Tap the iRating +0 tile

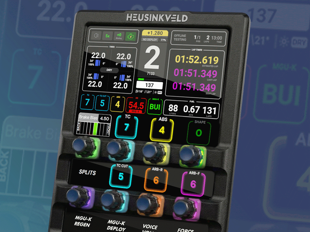tap(119, 36)
